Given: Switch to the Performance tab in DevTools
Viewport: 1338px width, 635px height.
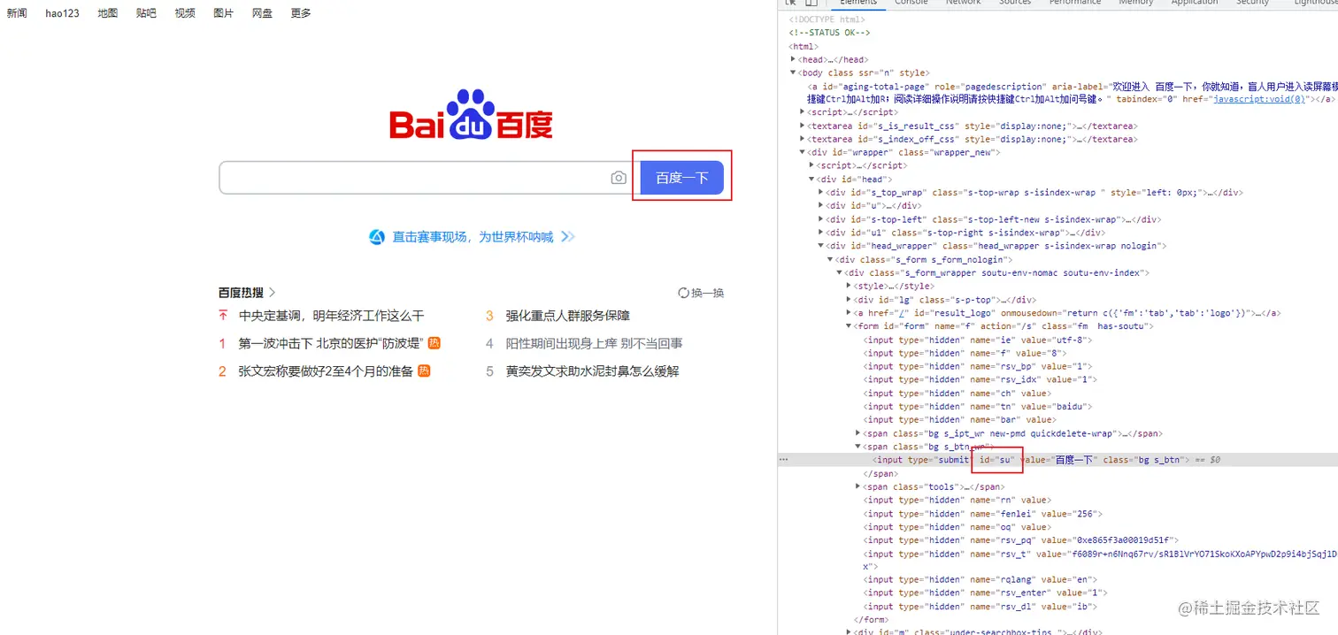Looking at the screenshot, I should [1074, 3].
